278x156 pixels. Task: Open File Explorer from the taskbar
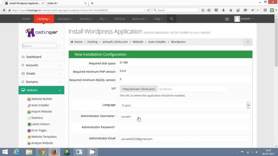click(x=29, y=152)
